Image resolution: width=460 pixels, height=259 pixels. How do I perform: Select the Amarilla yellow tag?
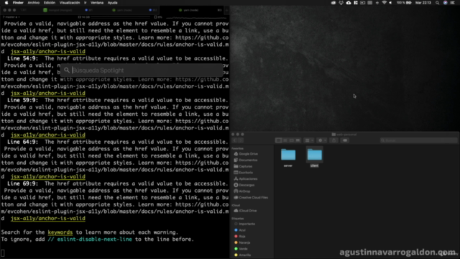[243, 255]
